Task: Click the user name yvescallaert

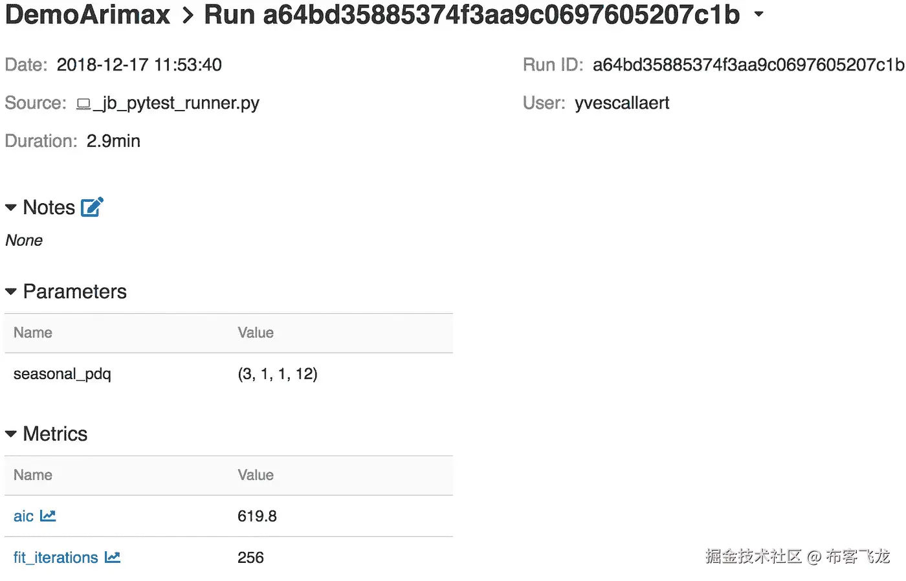Action: coord(622,103)
